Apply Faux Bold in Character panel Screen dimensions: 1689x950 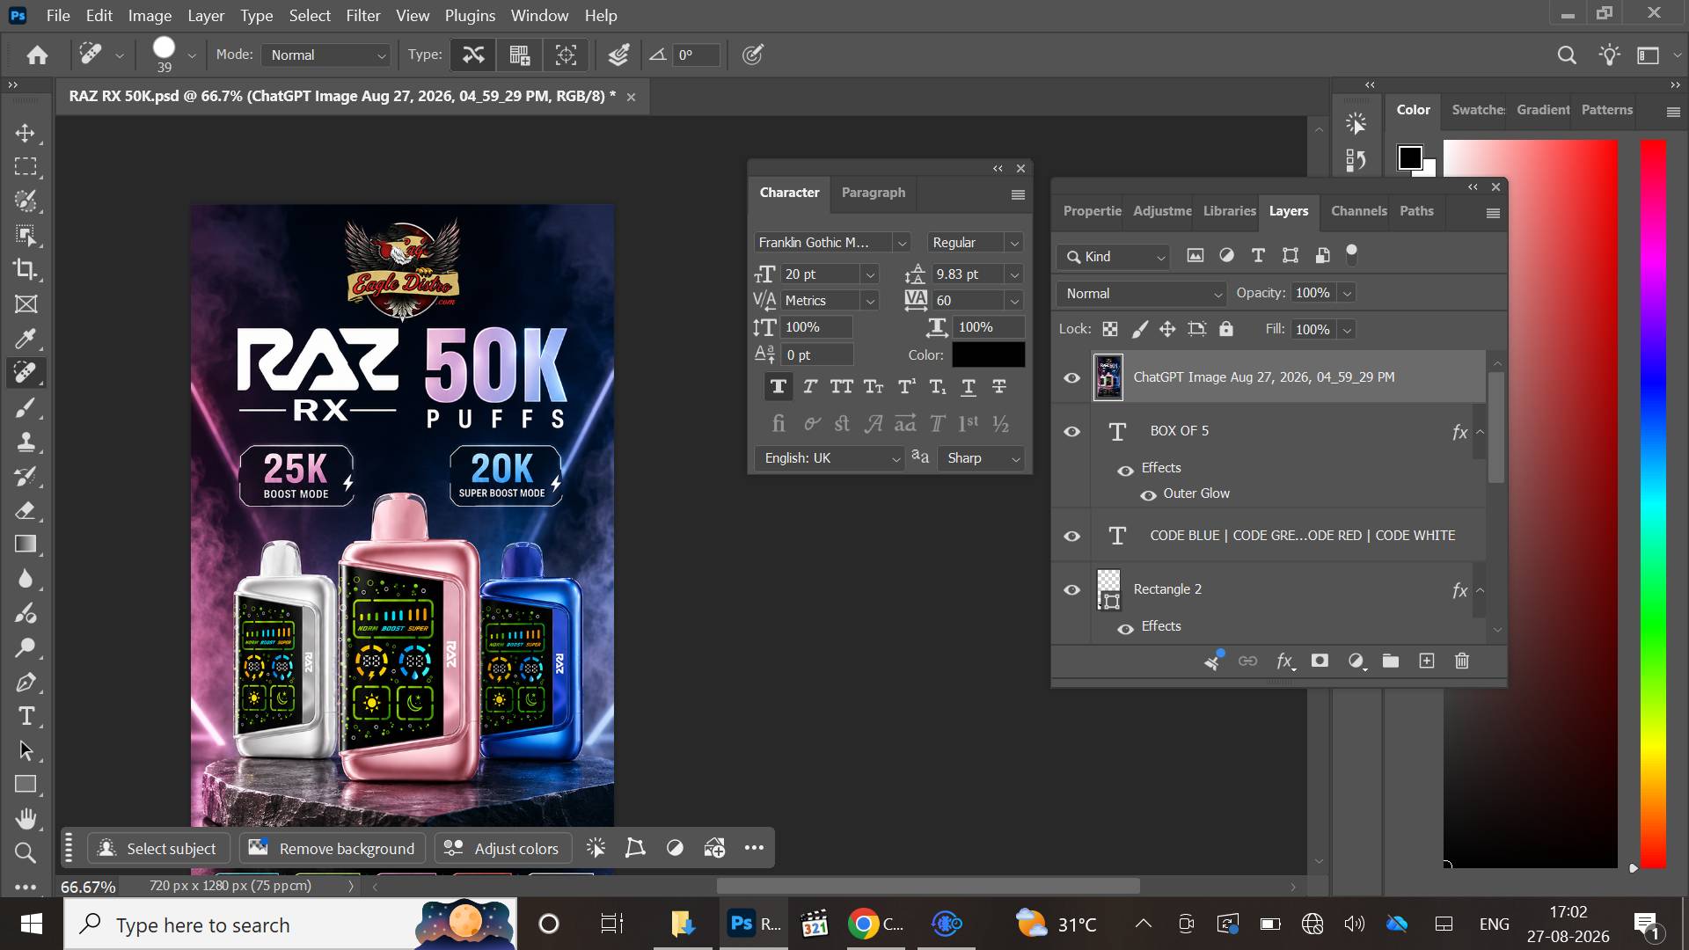(778, 386)
